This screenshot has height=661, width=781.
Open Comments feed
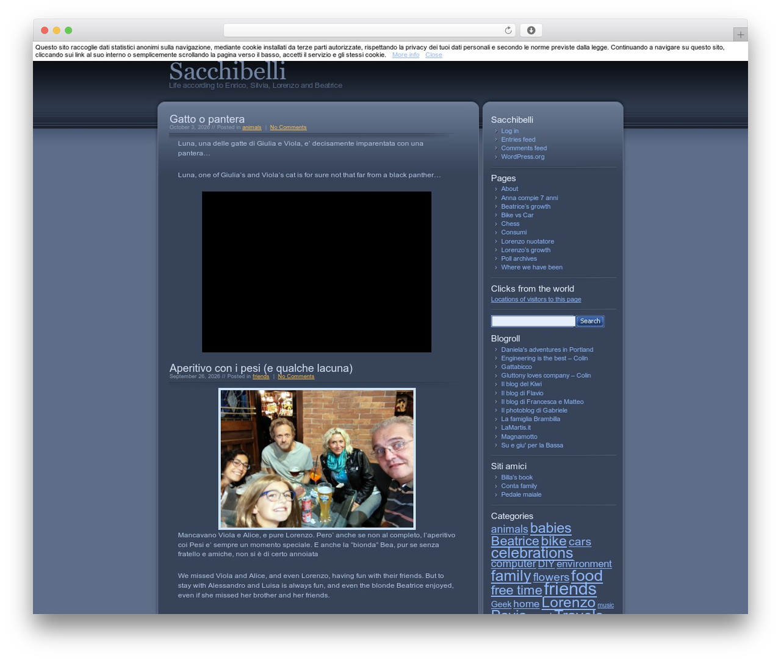[x=524, y=148]
